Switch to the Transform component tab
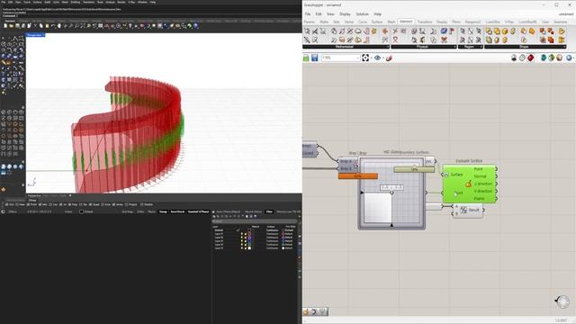576x324 pixels. click(x=425, y=22)
